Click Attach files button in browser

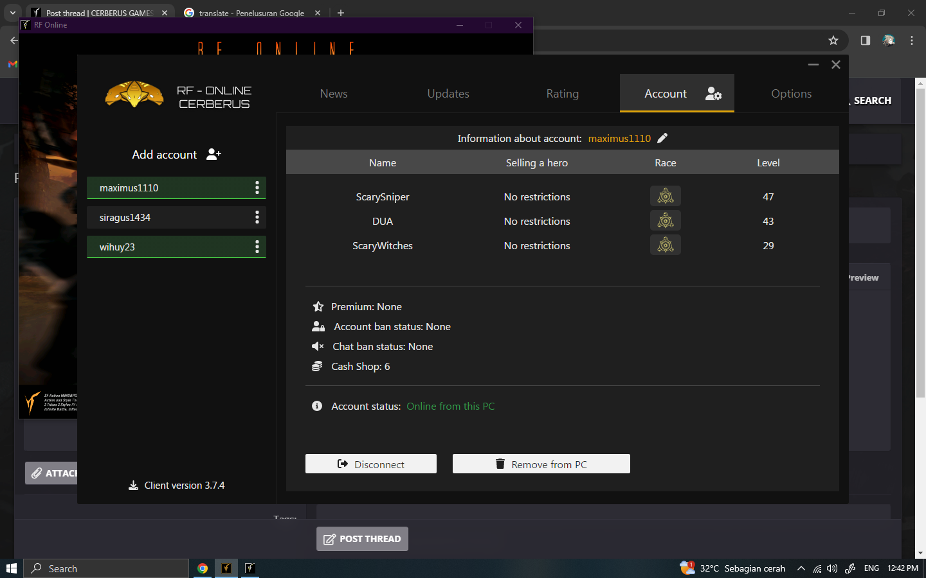click(51, 473)
